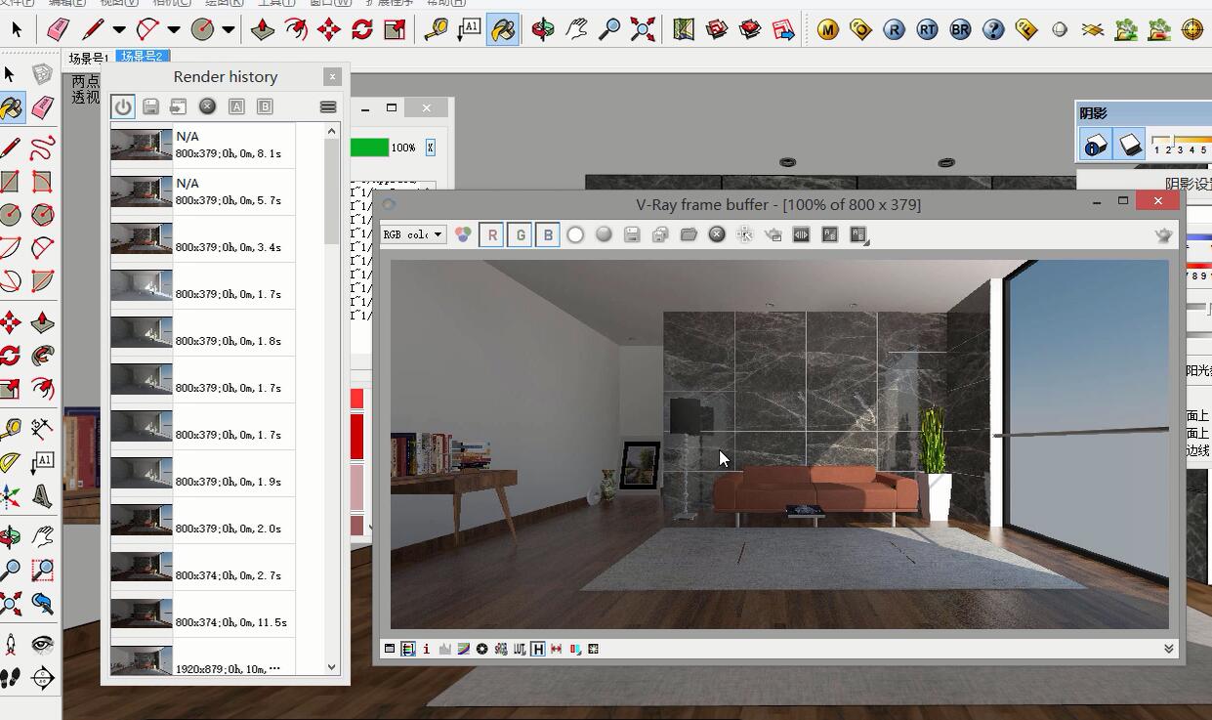Toggle the blue channel B button
This screenshot has height=720, width=1212.
(548, 234)
